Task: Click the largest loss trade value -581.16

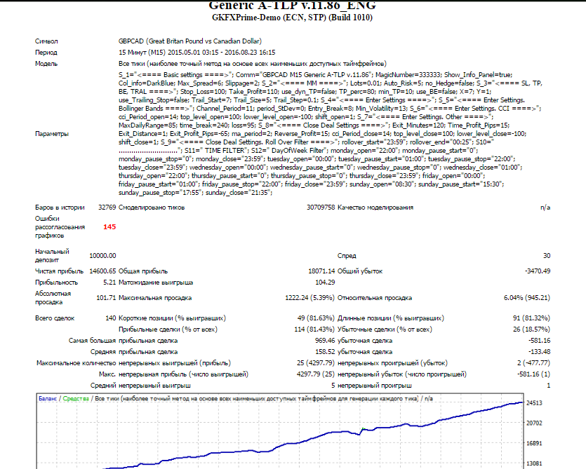Action: [539, 341]
